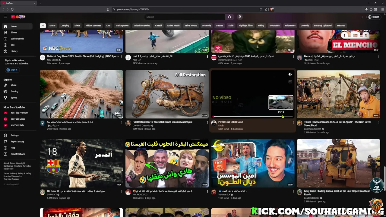Viewport: 386px width, 217px height.
Task: Click the header Sign in button
Action: pos(373,17)
